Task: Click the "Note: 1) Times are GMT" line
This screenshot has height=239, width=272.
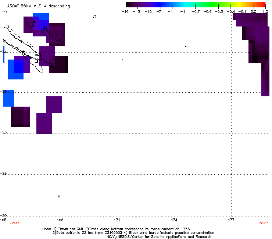Action: point(116,229)
